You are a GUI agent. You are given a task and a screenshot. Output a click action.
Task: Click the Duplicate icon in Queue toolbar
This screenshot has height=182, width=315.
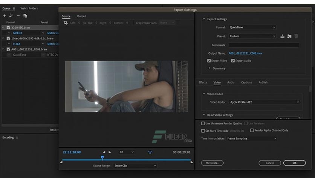(25, 16)
